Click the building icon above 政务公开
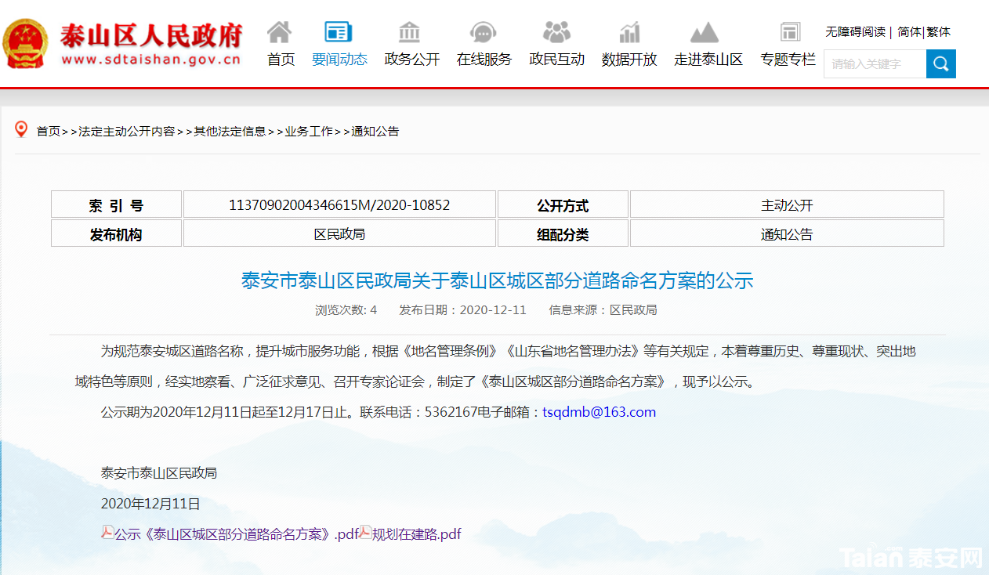 pyautogui.click(x=409, y=32)
